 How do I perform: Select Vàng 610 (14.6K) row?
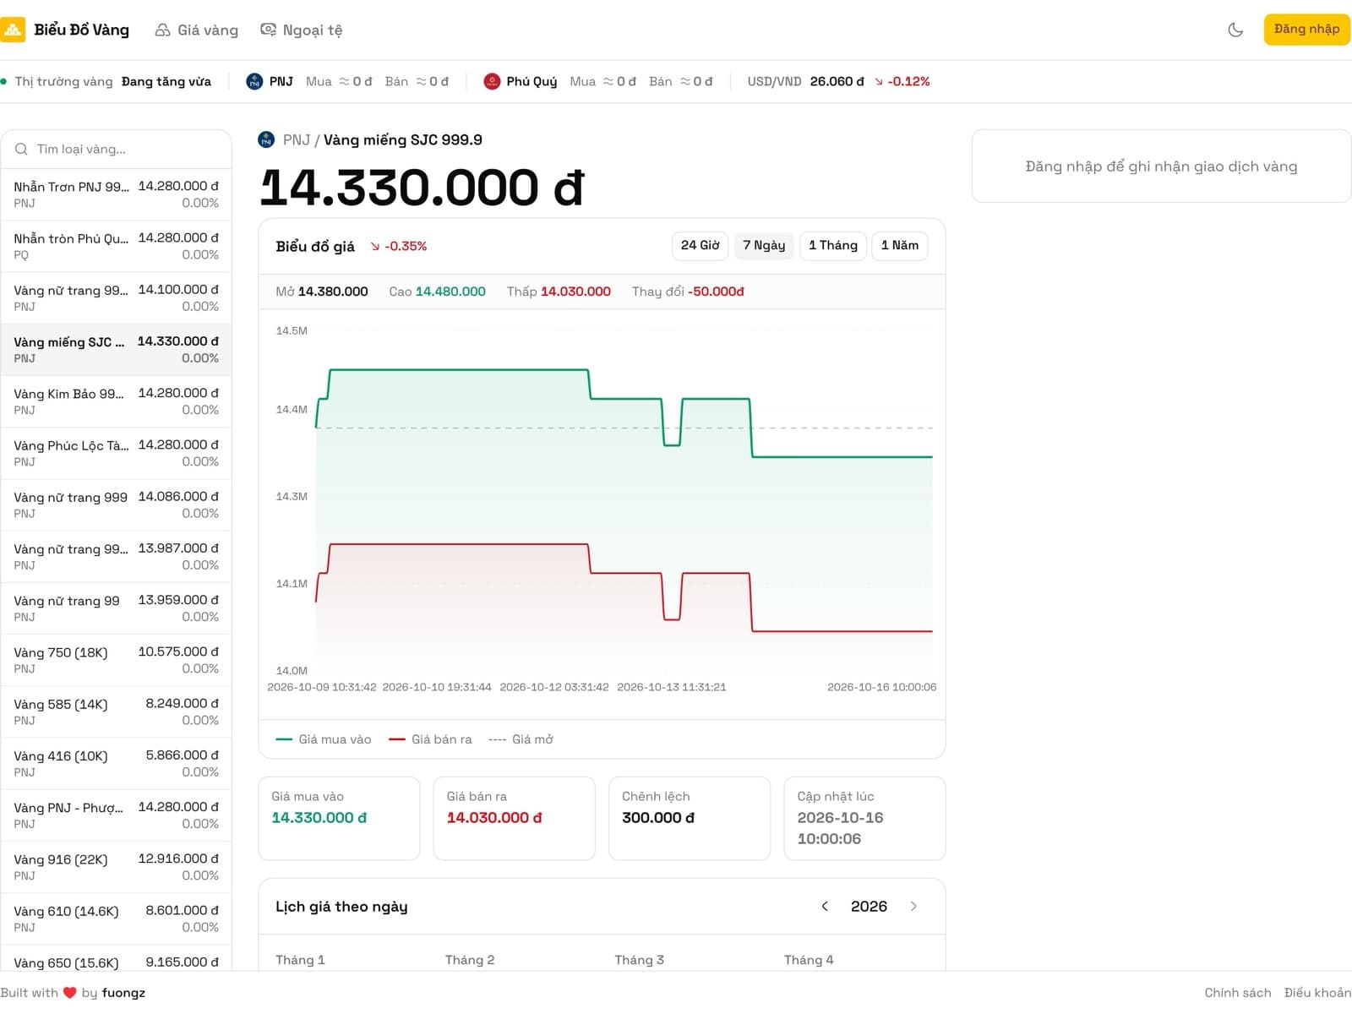point(117,919)
